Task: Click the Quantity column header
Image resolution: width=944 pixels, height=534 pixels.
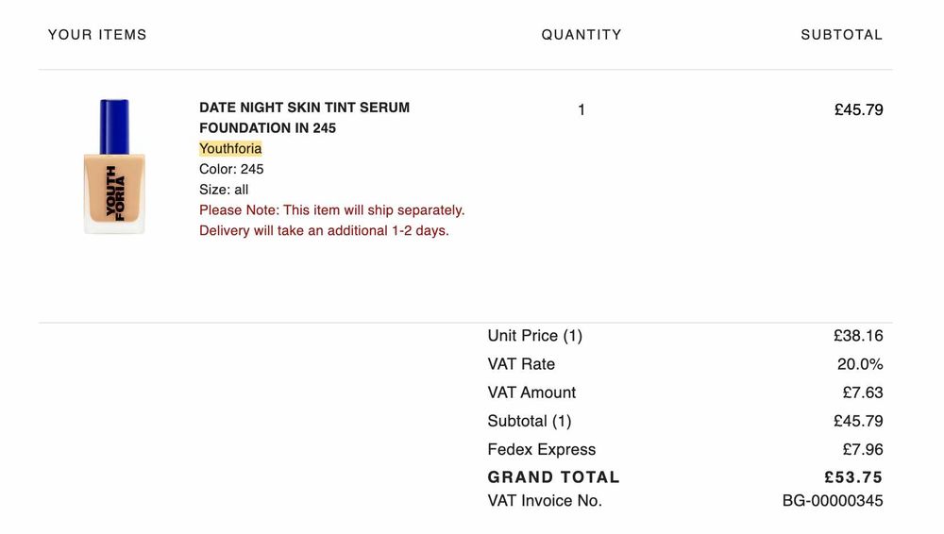Action: point(582,35)
